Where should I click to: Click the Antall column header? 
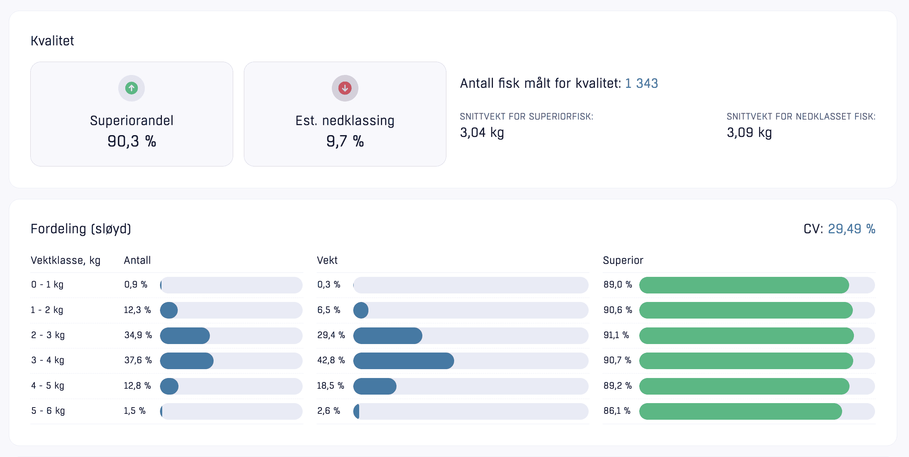tap(137, 261)
